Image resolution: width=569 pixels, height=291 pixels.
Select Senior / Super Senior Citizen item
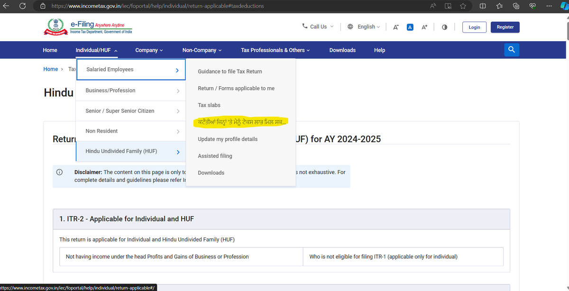click(130, 110)
